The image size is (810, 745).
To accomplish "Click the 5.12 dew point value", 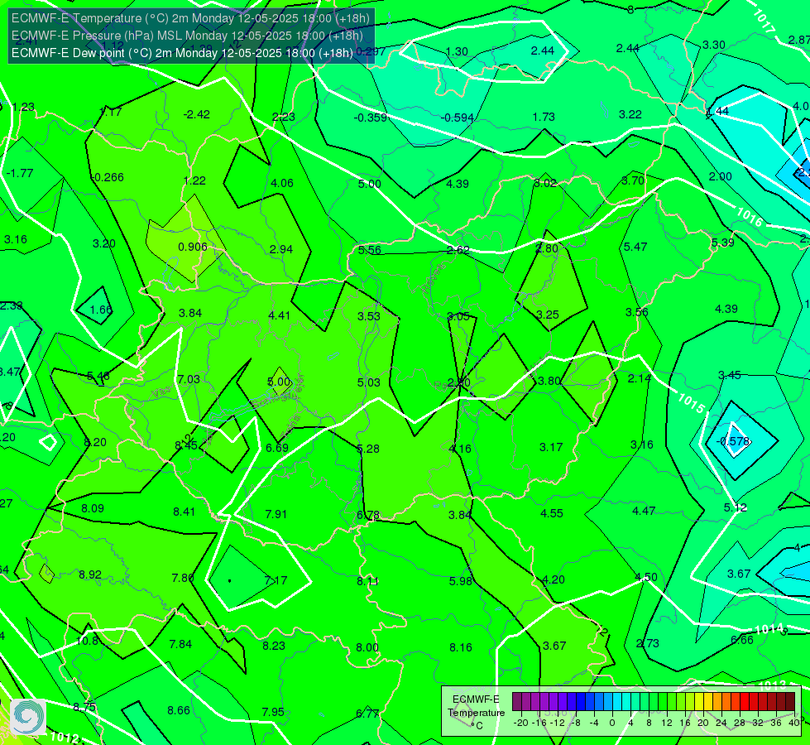I will 735,507.
